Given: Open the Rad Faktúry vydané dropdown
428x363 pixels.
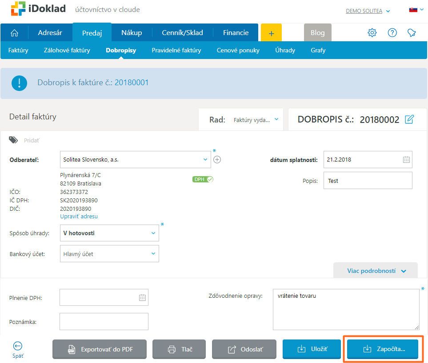Looking at the screenshot, I should [256, 119].
